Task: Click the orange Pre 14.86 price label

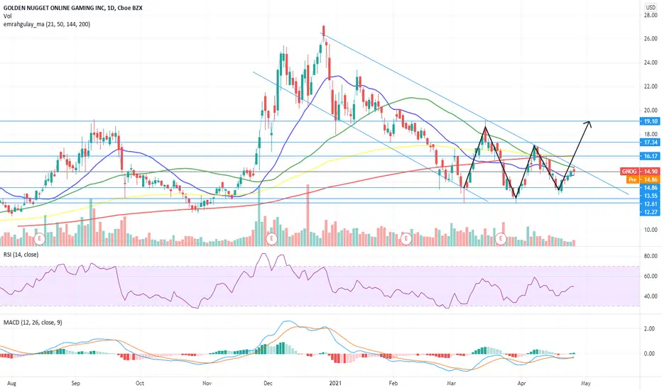Action: [643, 179]
